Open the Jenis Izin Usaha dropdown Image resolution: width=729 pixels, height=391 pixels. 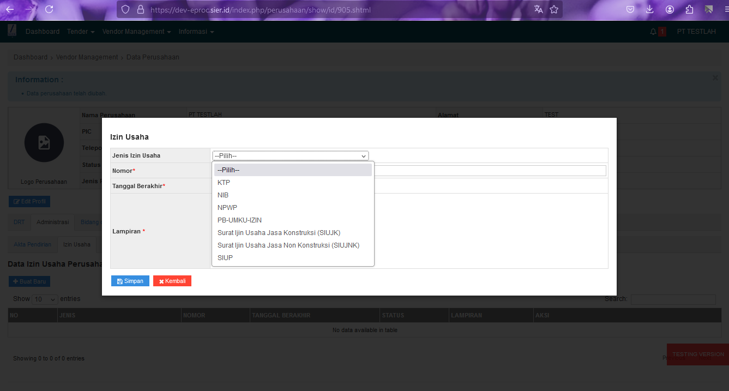pyautogui.click(x=291, y=155)
